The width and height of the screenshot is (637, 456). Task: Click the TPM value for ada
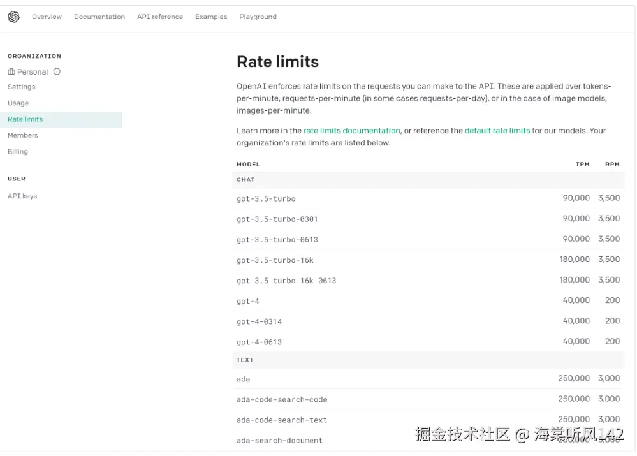[574, 378]
